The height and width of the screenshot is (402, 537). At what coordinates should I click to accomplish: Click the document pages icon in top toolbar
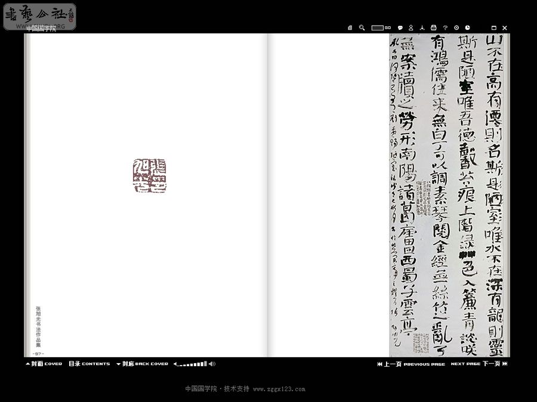coord(350,28)
